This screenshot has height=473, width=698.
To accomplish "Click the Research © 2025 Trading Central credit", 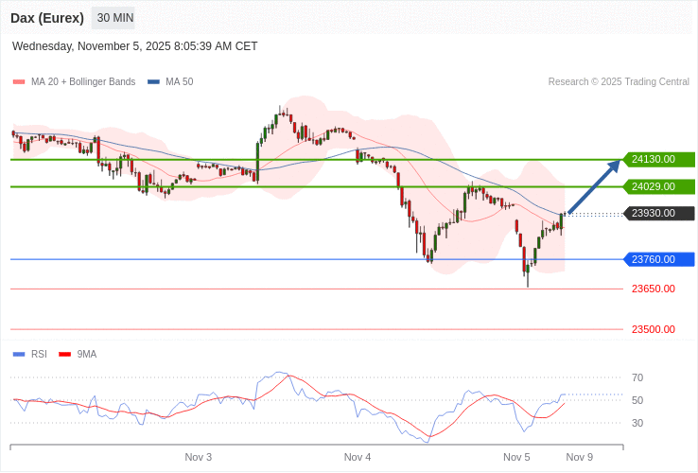I will [619, 82].
